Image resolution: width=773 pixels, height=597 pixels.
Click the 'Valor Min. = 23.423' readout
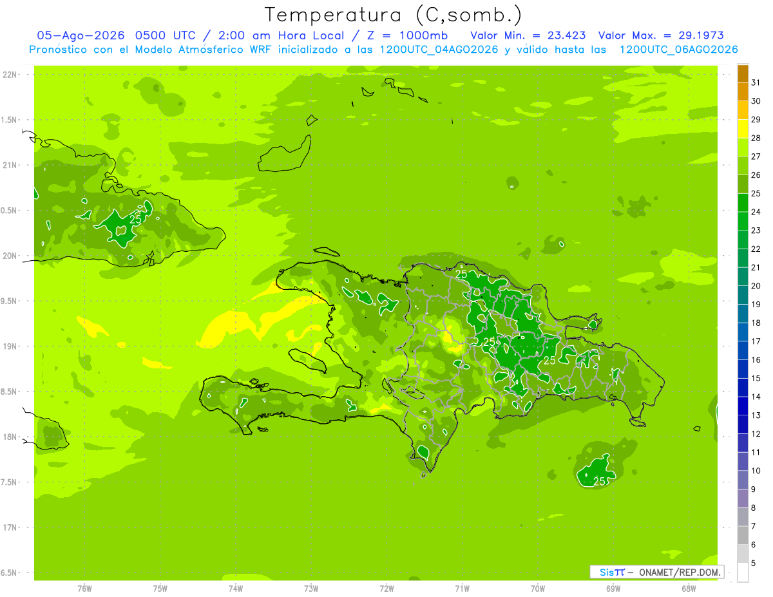coord(527,35)
